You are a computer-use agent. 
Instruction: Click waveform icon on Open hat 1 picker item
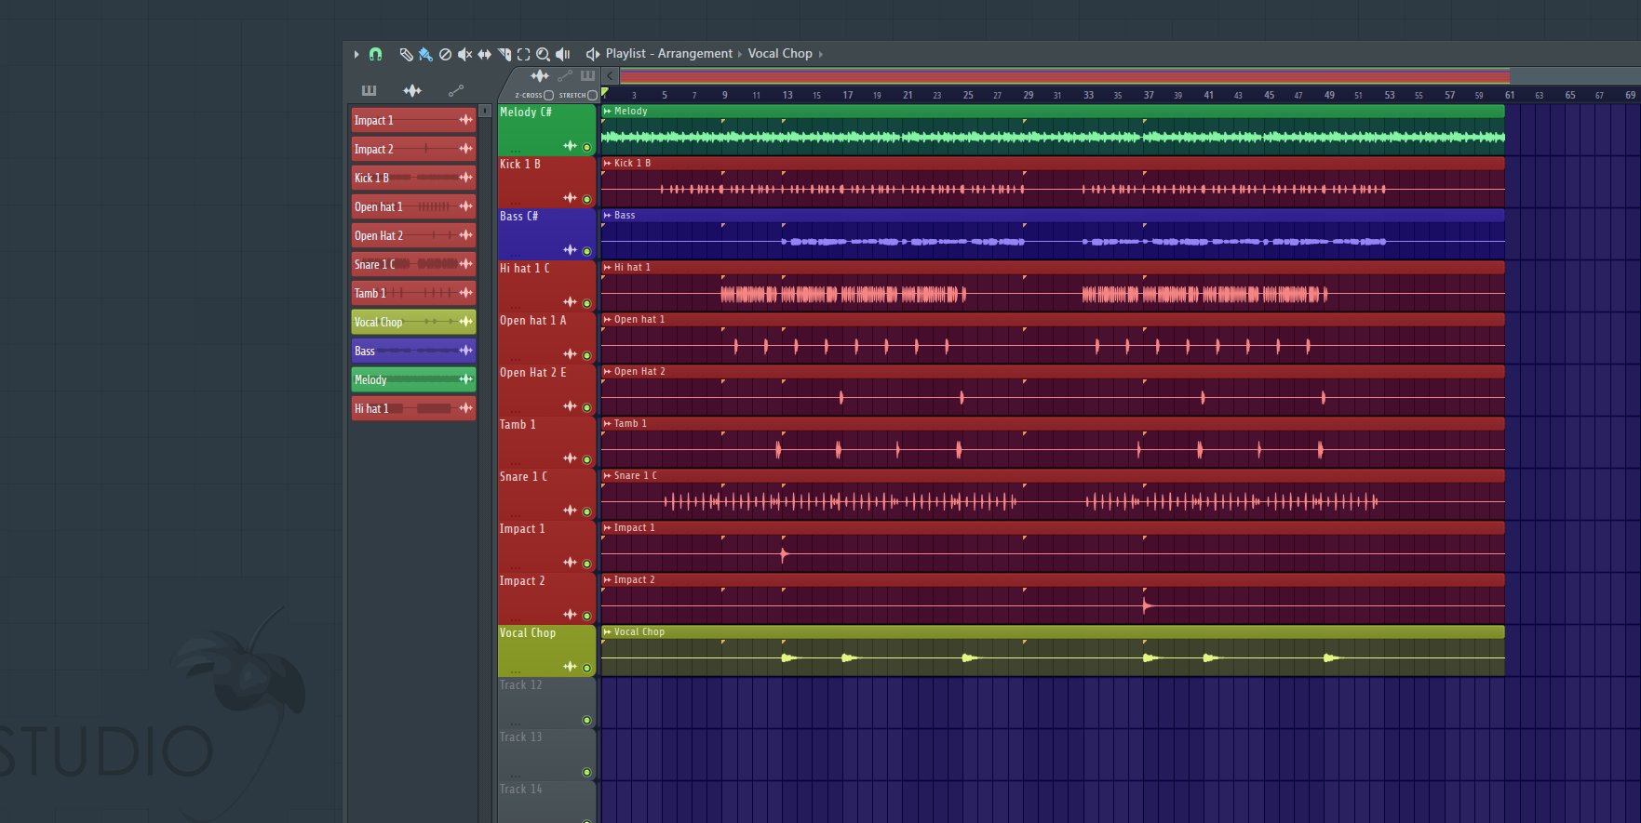[x=465, y=206]
